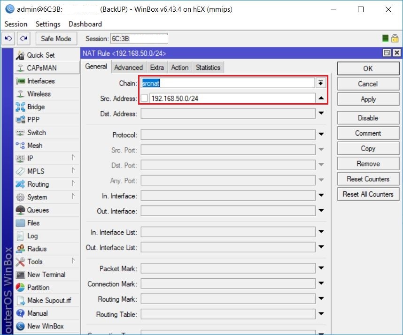403x335 pixels.
Task: Collapse the Src. Address field
Action: (321, 98)
